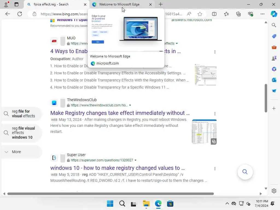The height and width of the screenshot is (210, 280).
Task: Close the Welcome to Microsoft Edge tab
Action: 150,4
